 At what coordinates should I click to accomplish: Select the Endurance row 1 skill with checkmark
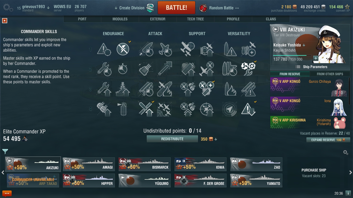(123, 49)
